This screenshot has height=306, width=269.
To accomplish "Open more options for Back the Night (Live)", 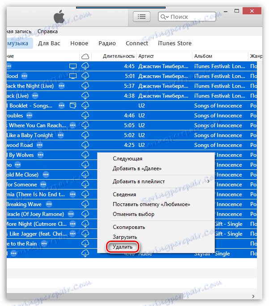I will (62, 86).
